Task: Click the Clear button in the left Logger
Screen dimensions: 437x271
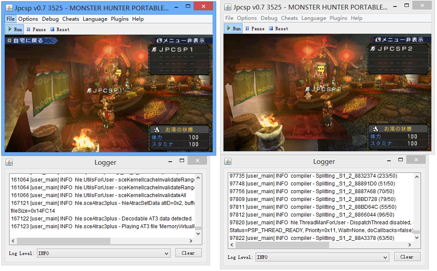Action: (x=188, y=253)
